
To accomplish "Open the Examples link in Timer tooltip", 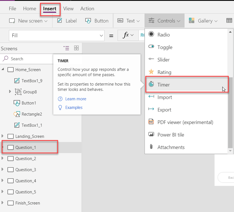I will (74, 108).
